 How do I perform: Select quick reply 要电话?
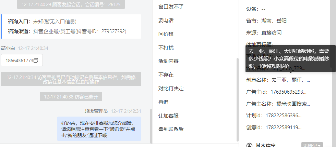click(x=166, y=21)
